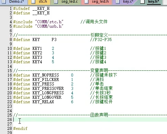Click the 变量声明 section comment
167x134 pixels.
click(99, 71)
